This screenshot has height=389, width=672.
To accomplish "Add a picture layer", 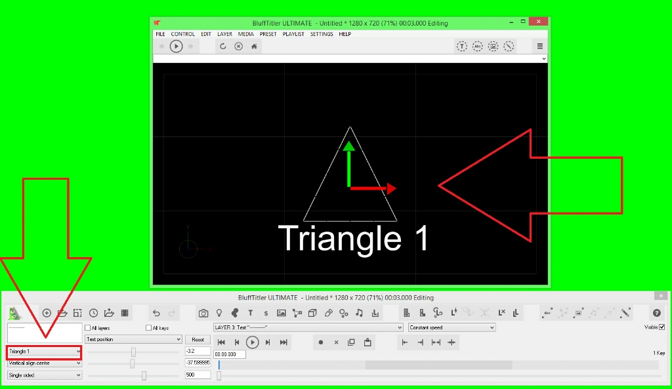I will [x=281, y=313].
